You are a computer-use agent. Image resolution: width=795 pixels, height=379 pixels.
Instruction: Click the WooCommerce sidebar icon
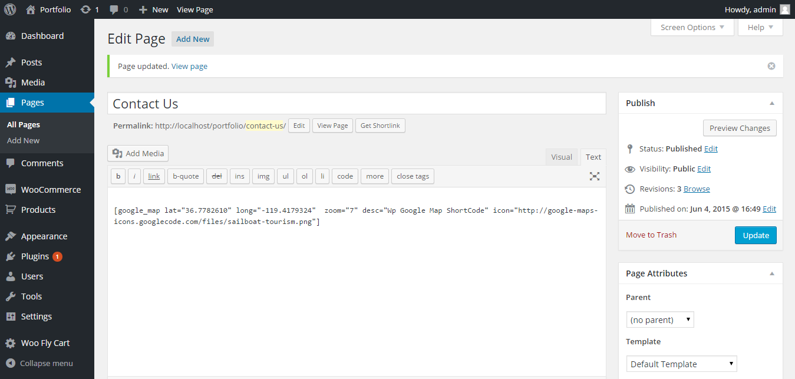(x=11, y=190)
